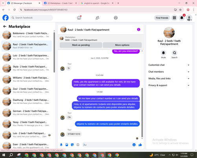197x158 pixels.
Task: Click the address bar URL
Action: 46,10
